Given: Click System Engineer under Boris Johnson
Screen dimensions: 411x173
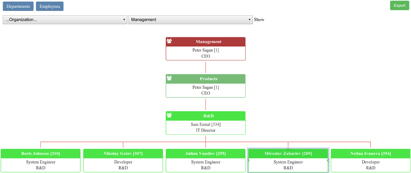Looking at the screenshot, I should pos(40,162).
